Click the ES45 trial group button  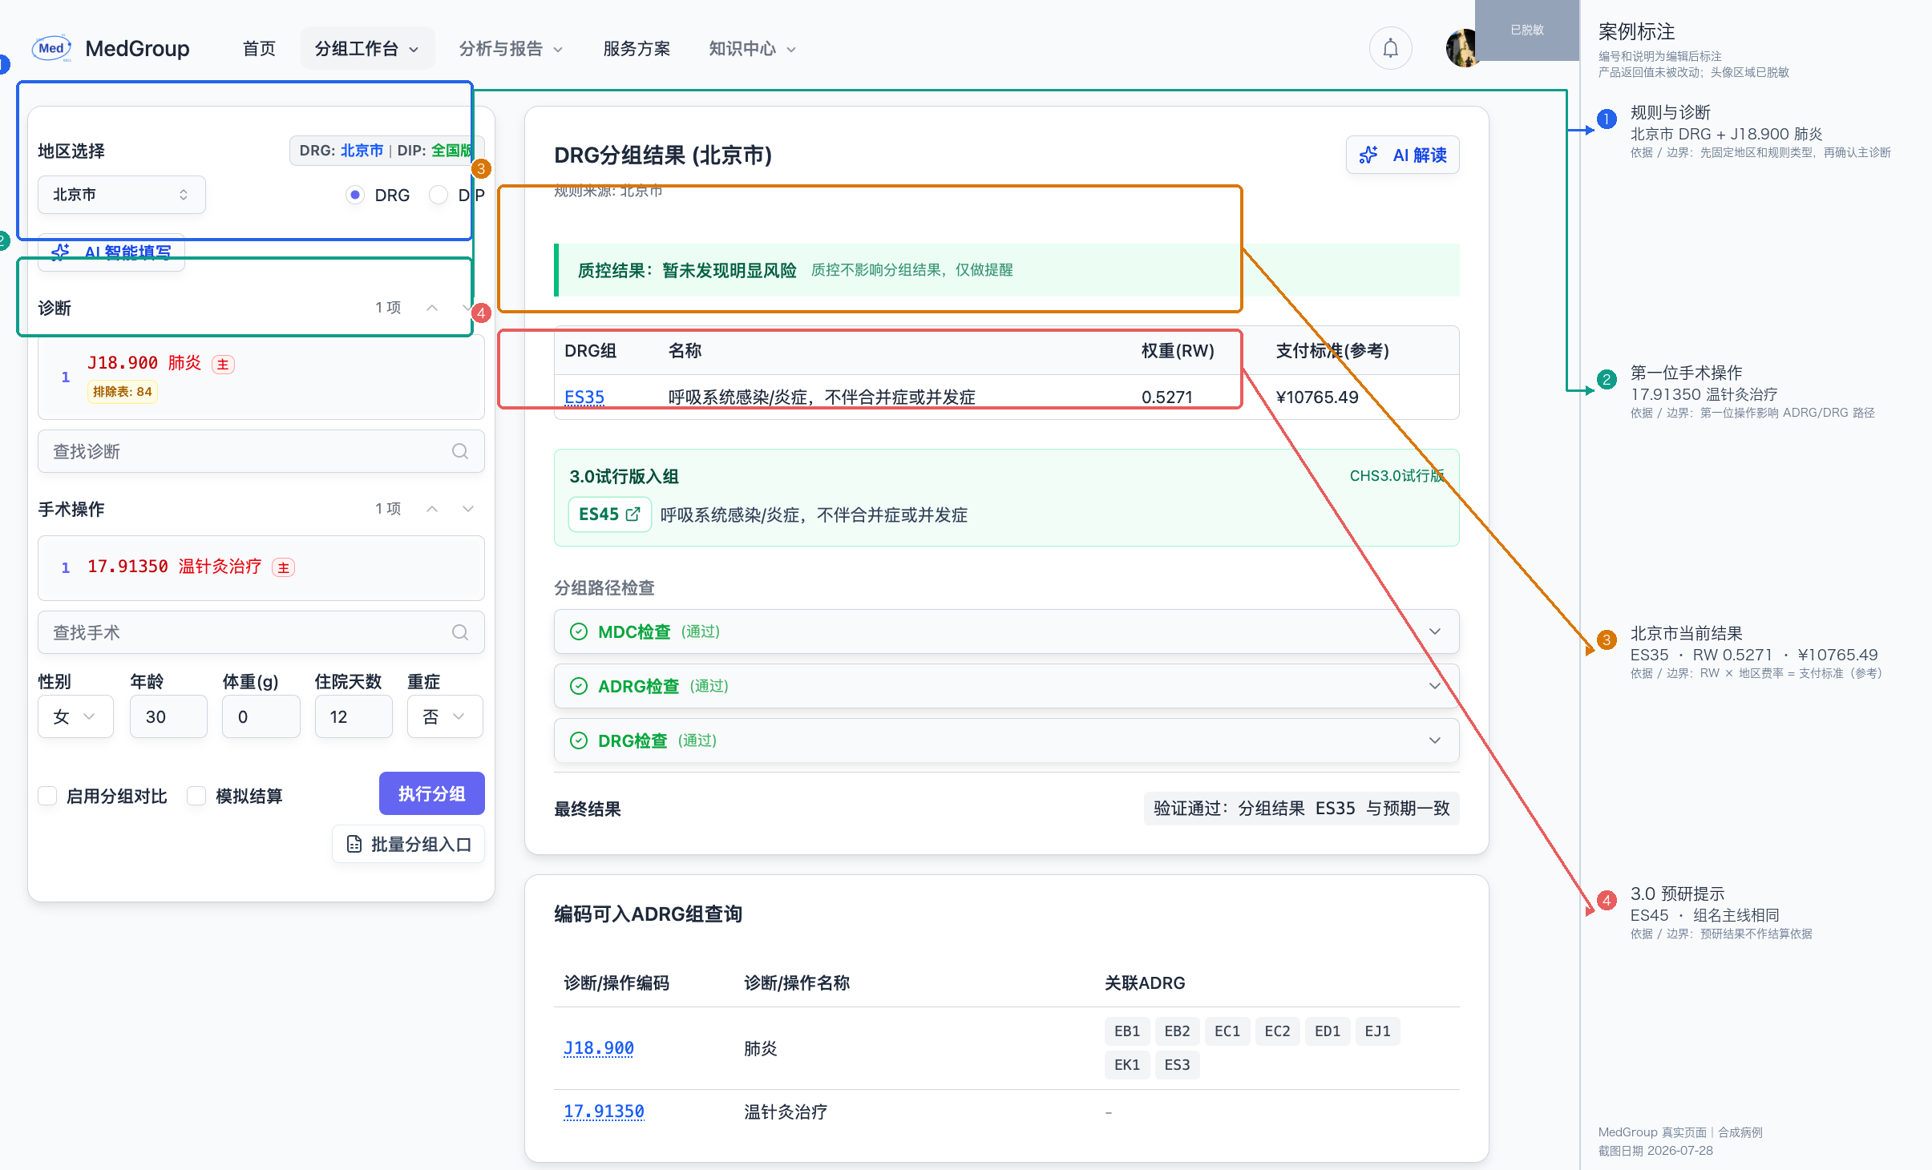(x=609, y=514)
